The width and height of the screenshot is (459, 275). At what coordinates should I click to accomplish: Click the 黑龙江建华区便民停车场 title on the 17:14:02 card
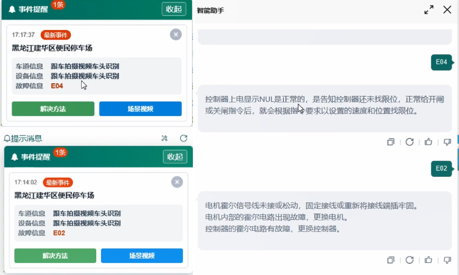coord(54,195)
